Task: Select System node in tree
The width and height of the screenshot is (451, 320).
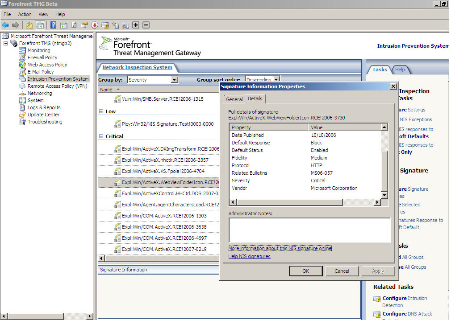Action: click(x=35, y=100)
